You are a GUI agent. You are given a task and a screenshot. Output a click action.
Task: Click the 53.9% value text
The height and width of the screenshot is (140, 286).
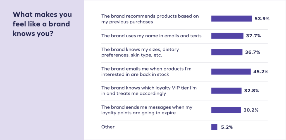262,19
